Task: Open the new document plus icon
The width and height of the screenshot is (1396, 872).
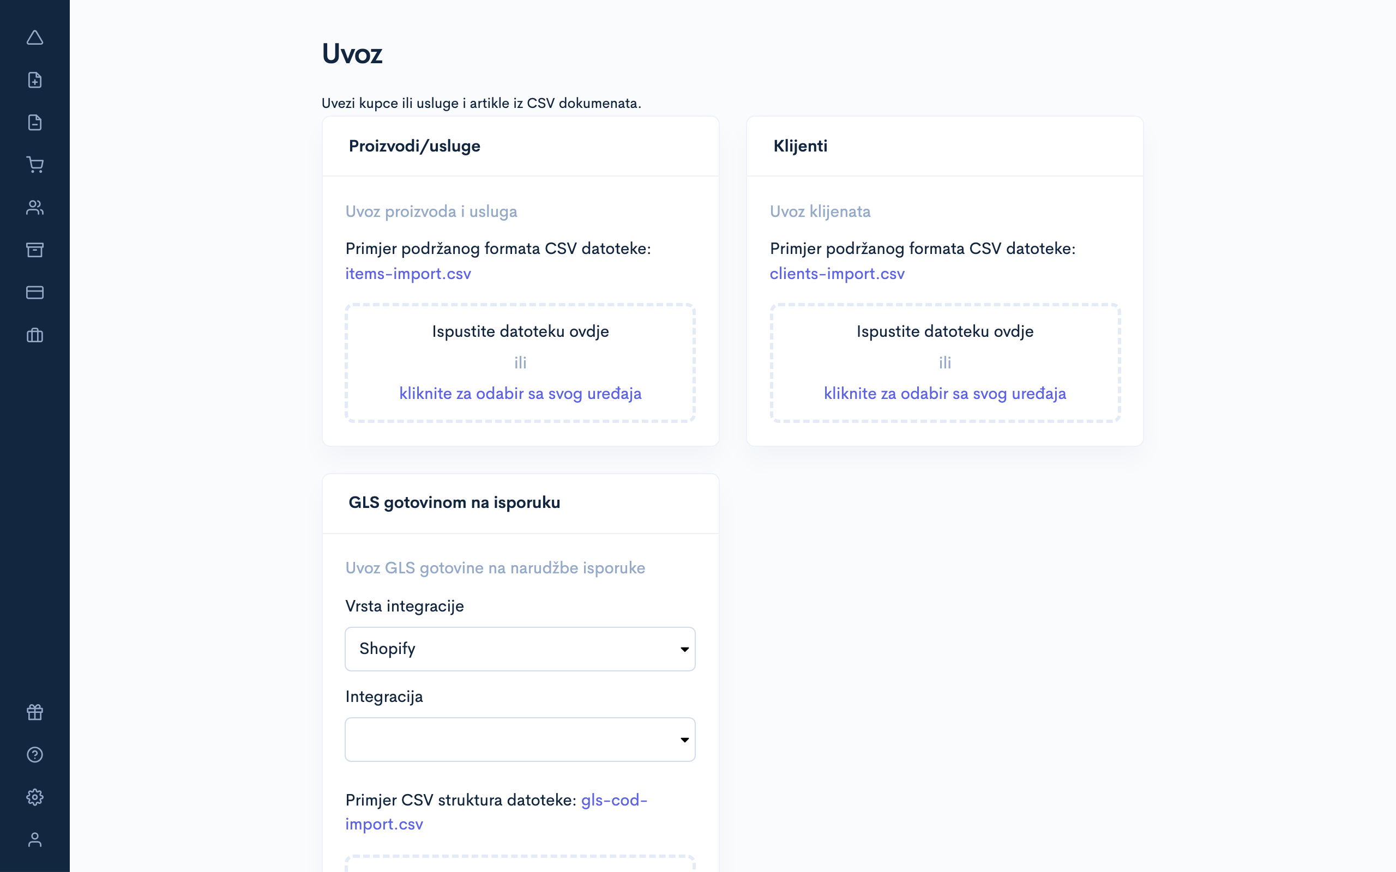Action: coord(34,80)
